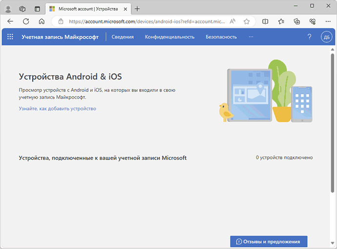This screenshot has width=337, height=249.
Task: Add this page to favorites star
Action: 247,22
